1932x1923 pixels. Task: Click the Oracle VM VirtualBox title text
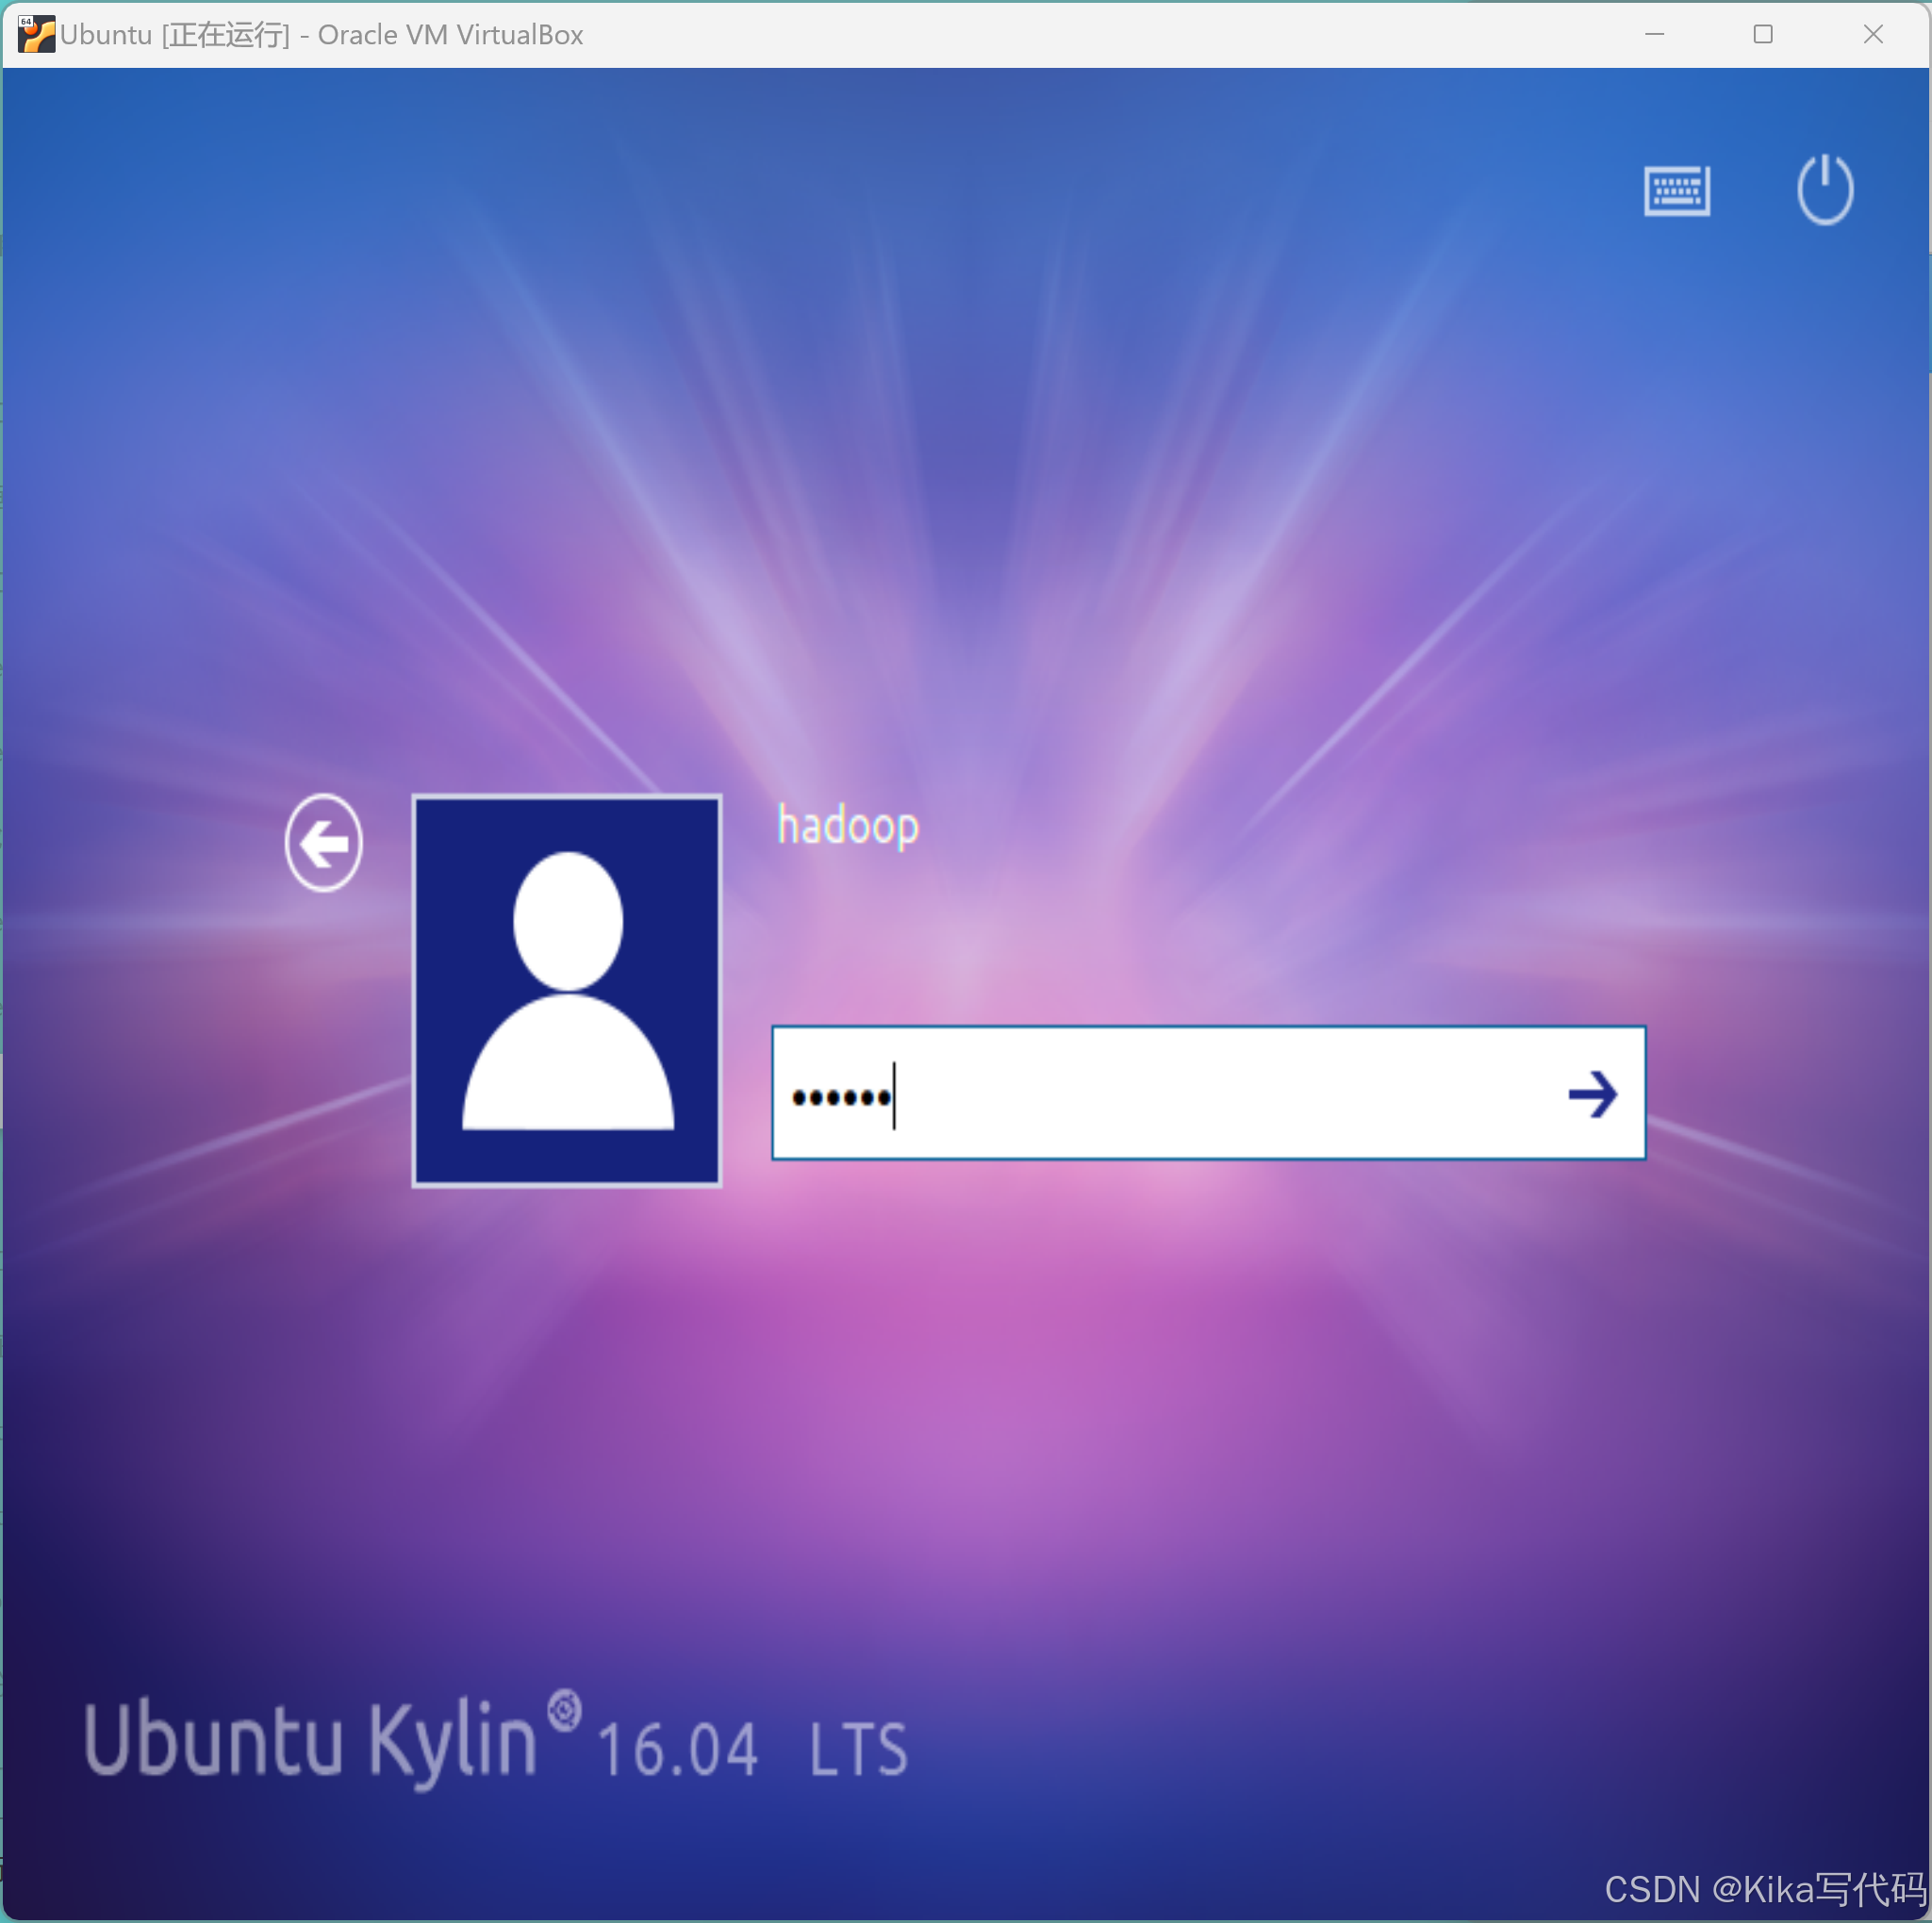click(450, 35)
